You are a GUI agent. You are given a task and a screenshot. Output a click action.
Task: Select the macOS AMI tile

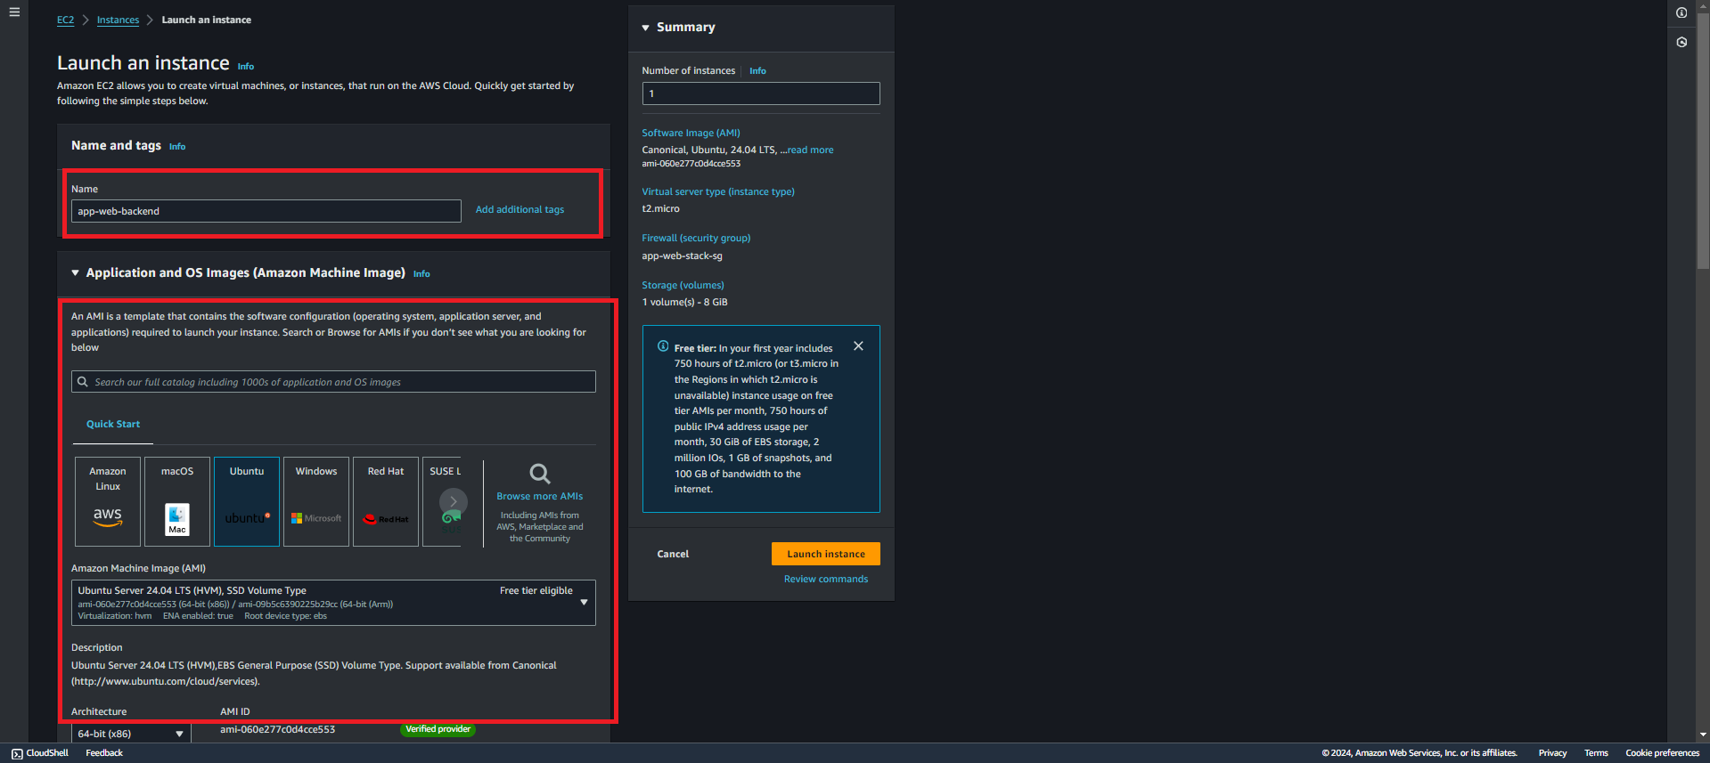tap(177, 501)
